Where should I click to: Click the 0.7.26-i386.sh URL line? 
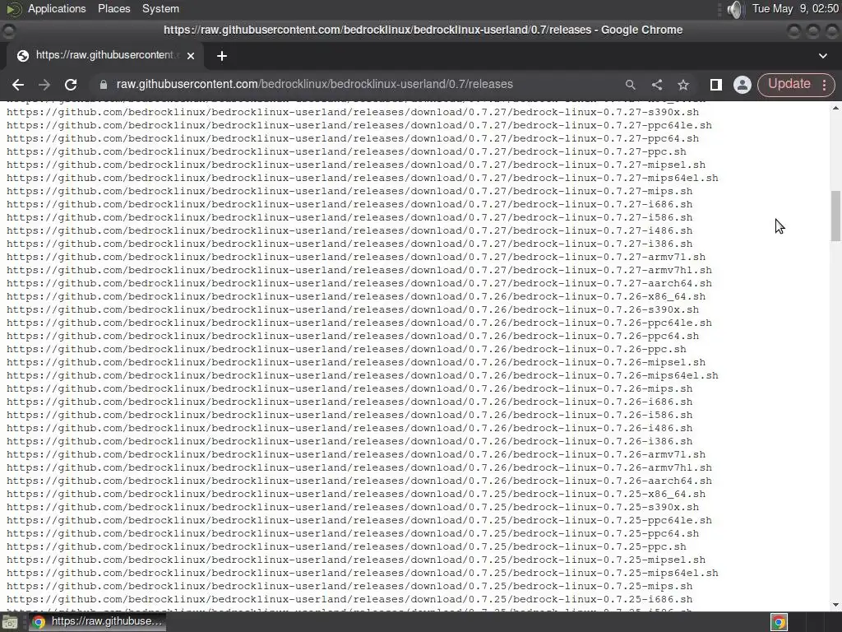pyautogui.click(x=349, y=441)
